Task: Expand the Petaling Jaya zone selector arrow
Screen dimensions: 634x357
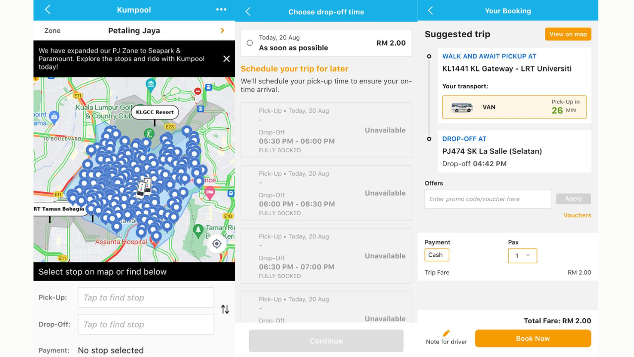Action: click(x=222, y=31)
